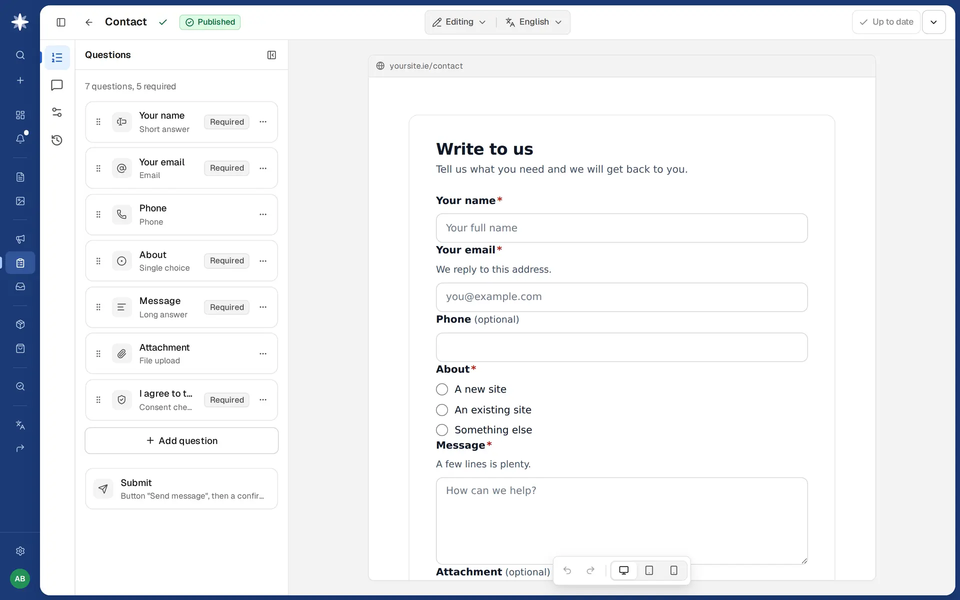Open more options for Your name question
960x600 pixels.
pos(263,122)
